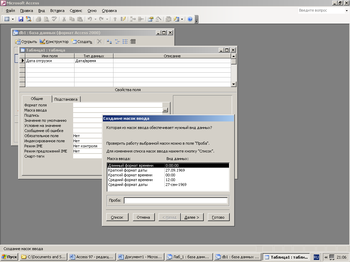This screenshot has width=350, height=262.
Task: Click the Дата/время data type cell
Action: click(94, 61)
